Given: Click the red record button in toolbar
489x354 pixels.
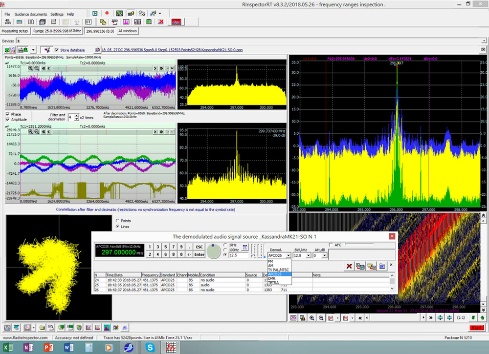Looking at the screenshot, I should click(106, 13).
